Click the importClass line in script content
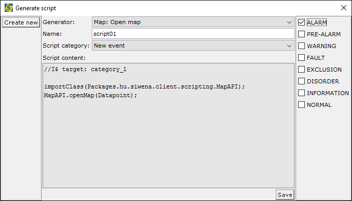Screen dimensions: 352x201 (x=144, y=86)
